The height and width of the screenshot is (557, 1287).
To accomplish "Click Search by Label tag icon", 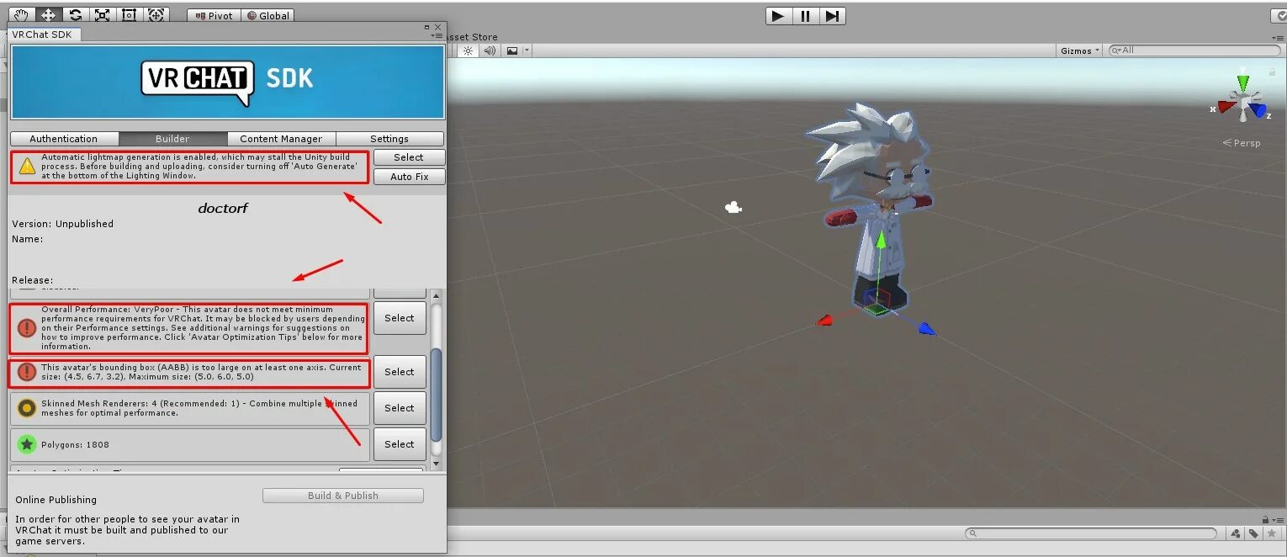I will pyautogui.click(x=1253, y=533).
